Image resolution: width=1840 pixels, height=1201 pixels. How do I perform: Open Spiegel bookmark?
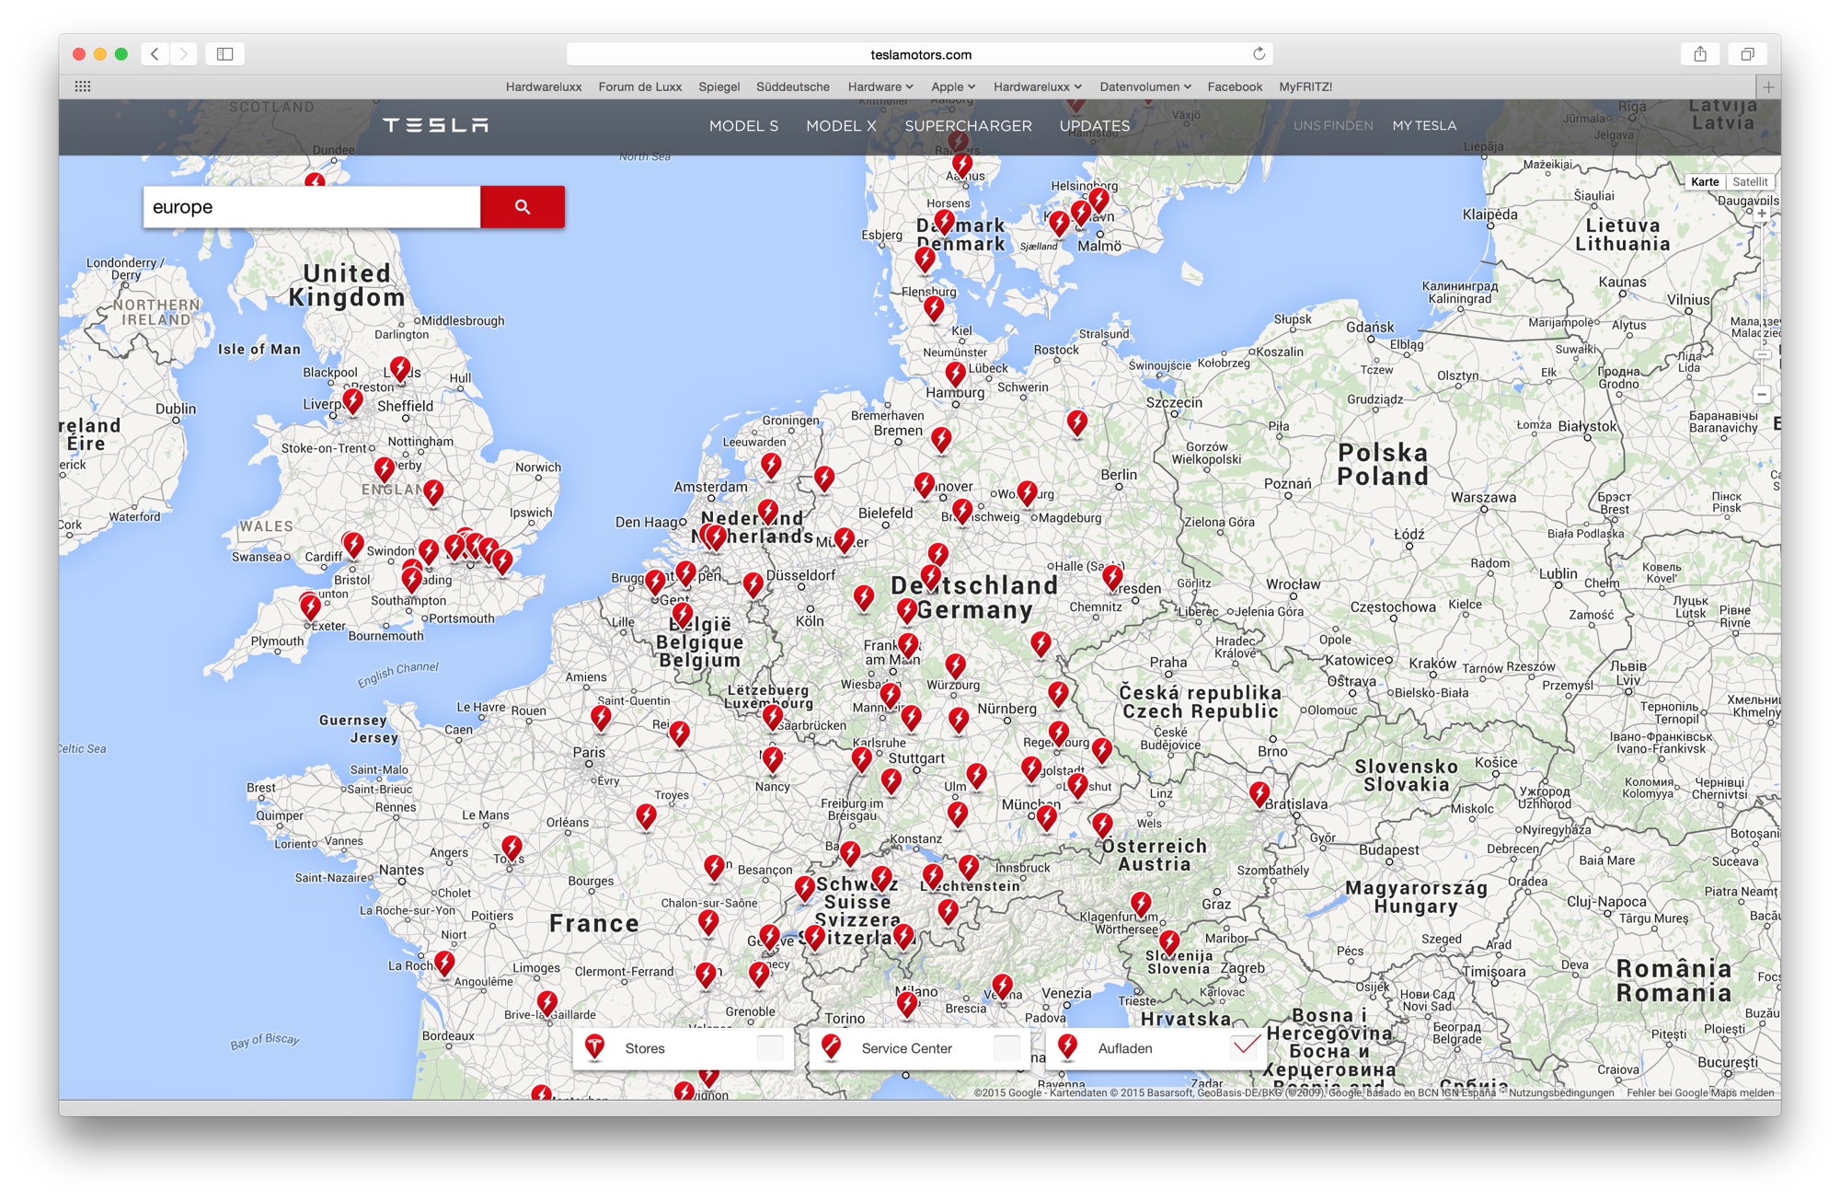(x=719, y=87)
